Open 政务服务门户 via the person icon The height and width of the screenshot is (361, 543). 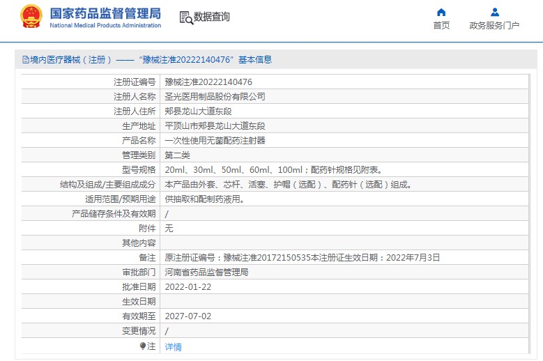pyautogui.click(x=495, y=13)
